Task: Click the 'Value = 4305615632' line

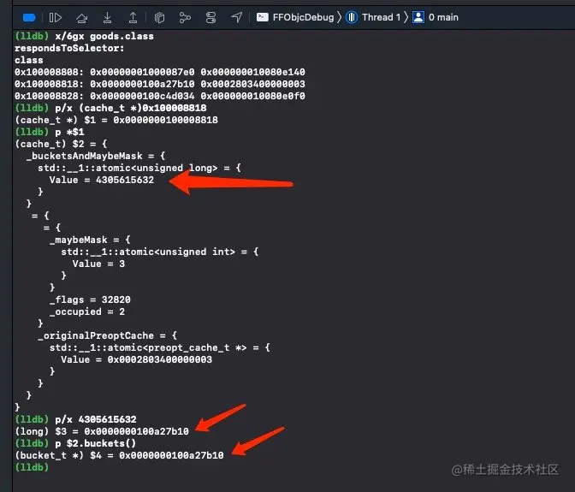Action: tap(102, 180)
